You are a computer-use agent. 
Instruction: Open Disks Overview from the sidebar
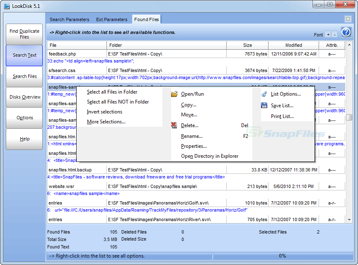24,97
